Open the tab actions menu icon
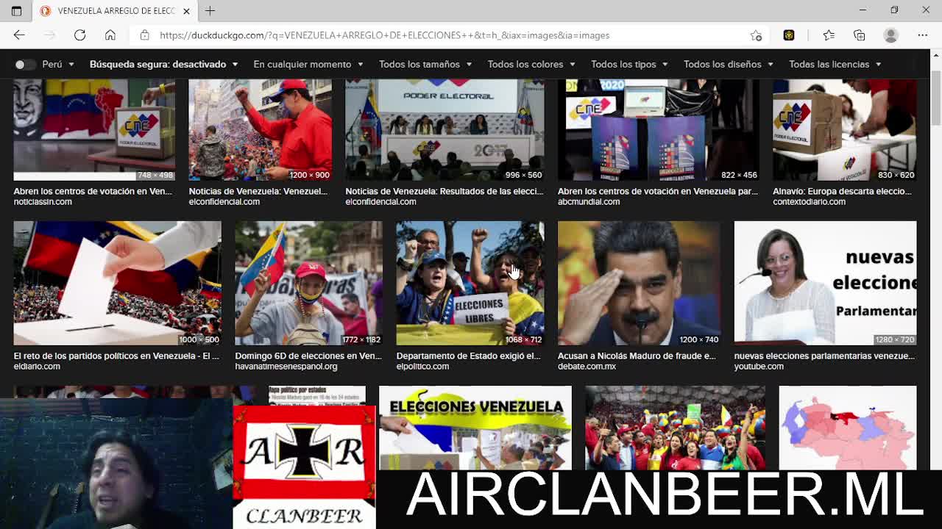 [16, 10]
